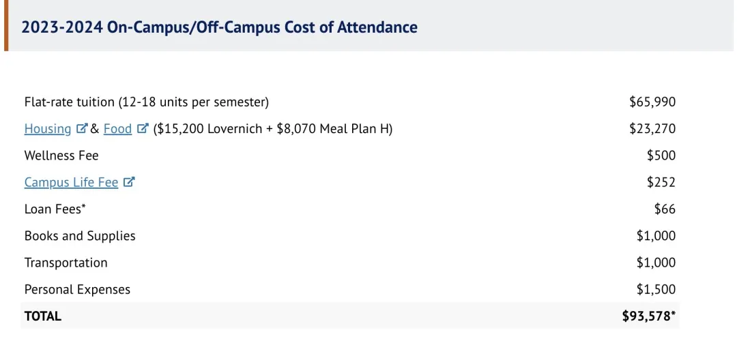
Task: Select the Personal Expenses label
Action: 77,289
